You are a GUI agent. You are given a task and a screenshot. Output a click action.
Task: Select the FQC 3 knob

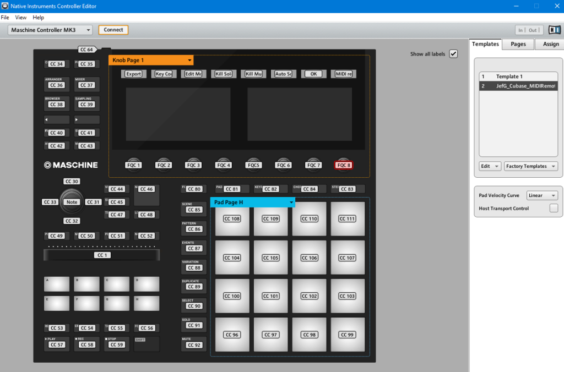(193, 165)
